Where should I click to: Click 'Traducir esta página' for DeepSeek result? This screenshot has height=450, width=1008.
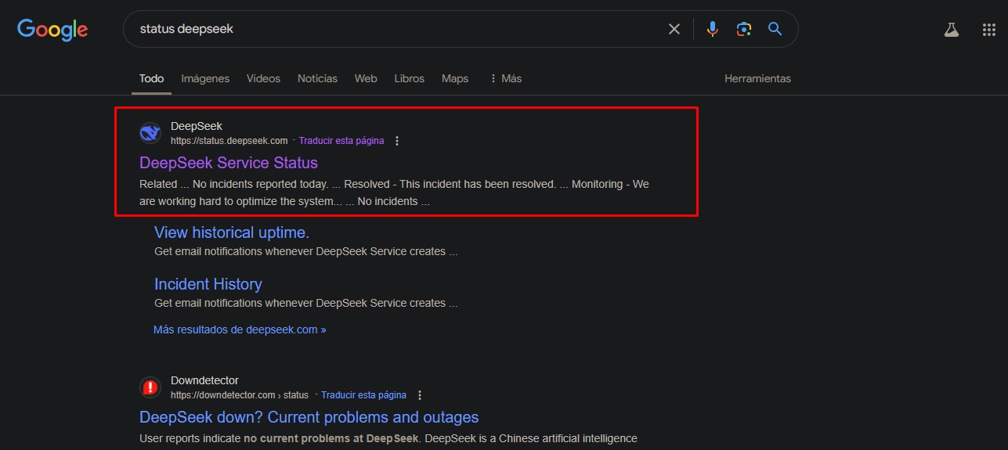[341, 141]
